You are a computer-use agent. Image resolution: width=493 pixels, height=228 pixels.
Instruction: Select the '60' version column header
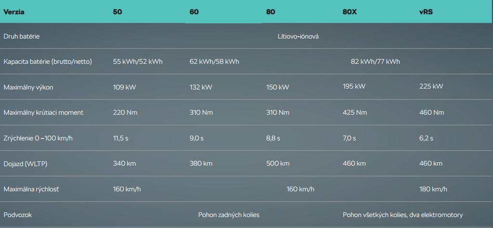pyautogui.click(x=194, y=12)
